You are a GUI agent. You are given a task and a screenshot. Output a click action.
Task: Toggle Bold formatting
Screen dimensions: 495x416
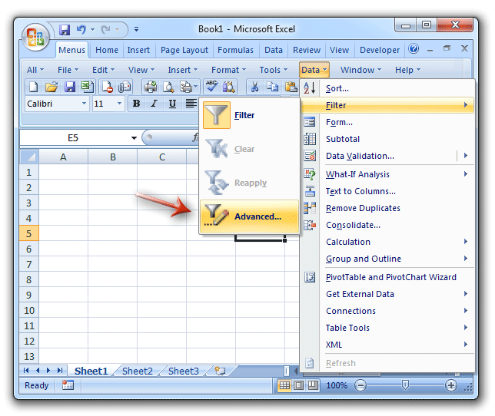[136, 104]
